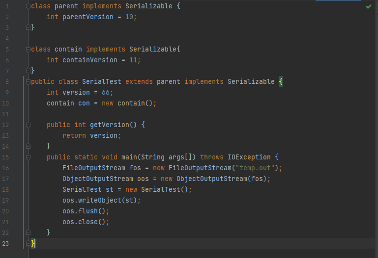This screenshot has height=258, width=378.
Task: Click the fold end marker on line 23
Action: click(29, 243)
